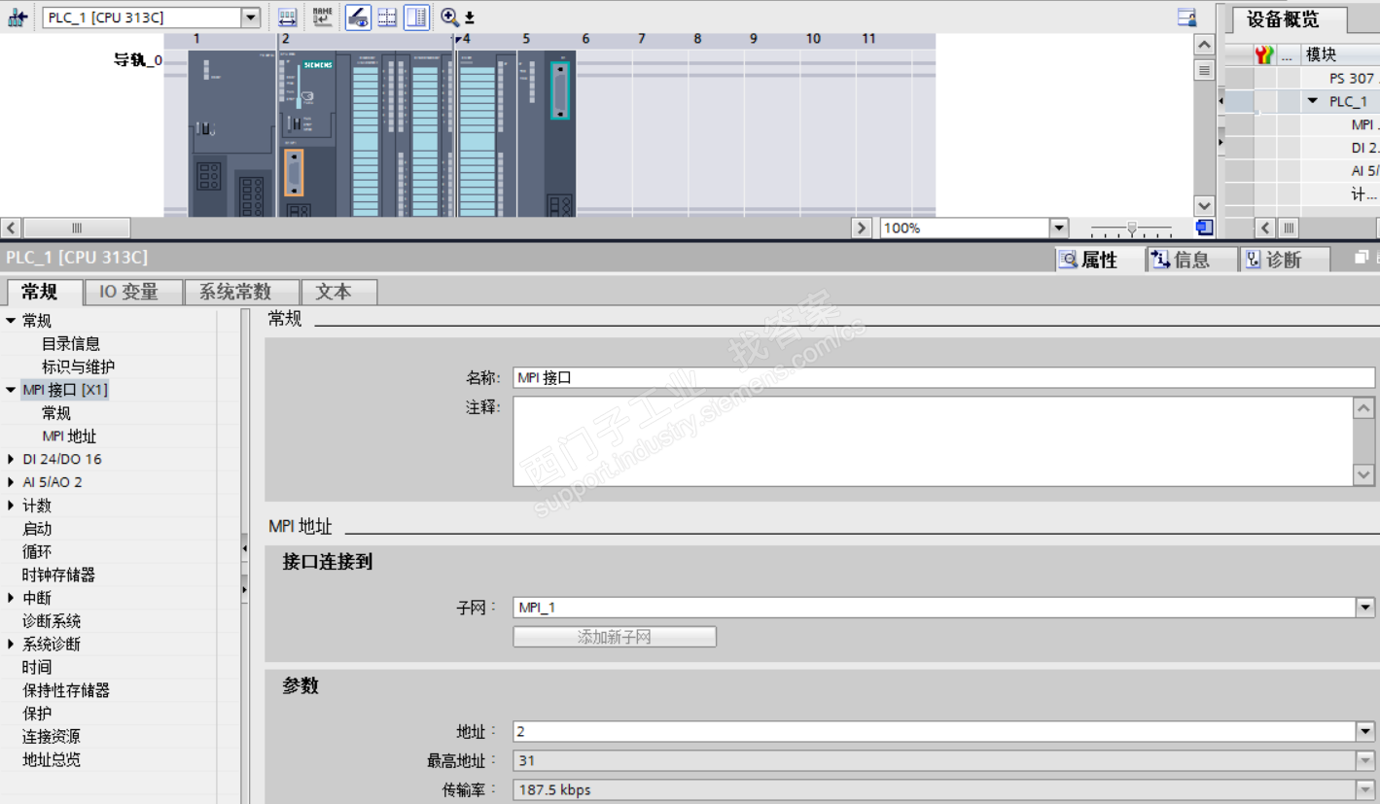The height and width of the screenshot is (804, 1380).
Task: Open the PLC_1 [CPU 313C] device dropdown
Action: pos(251,17)
